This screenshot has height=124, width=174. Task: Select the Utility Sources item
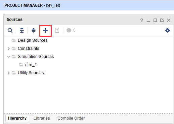pos(31,73)
